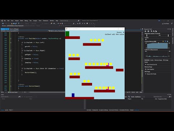Open the Extensions menu
Screen dimensions: 174x131
(x=46, y=21)
